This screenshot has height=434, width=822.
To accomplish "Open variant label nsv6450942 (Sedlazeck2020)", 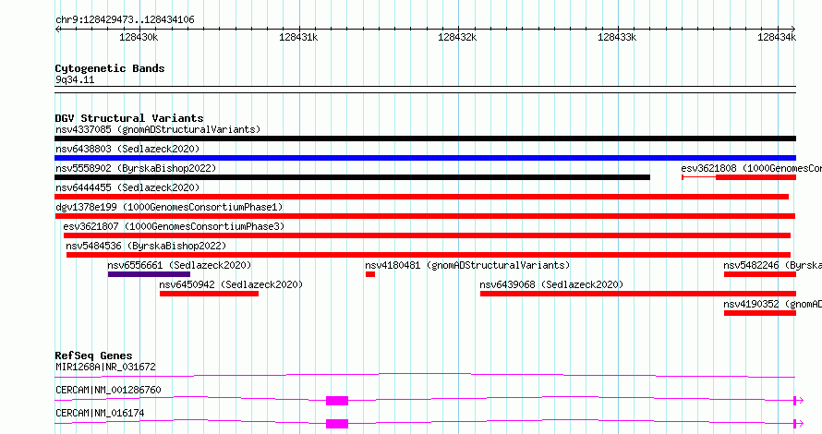I will click(231, 284).
